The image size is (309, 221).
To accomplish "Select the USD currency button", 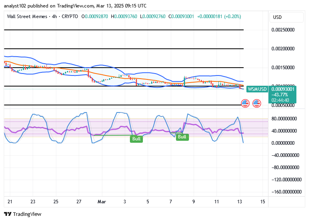I will (286, 17).
